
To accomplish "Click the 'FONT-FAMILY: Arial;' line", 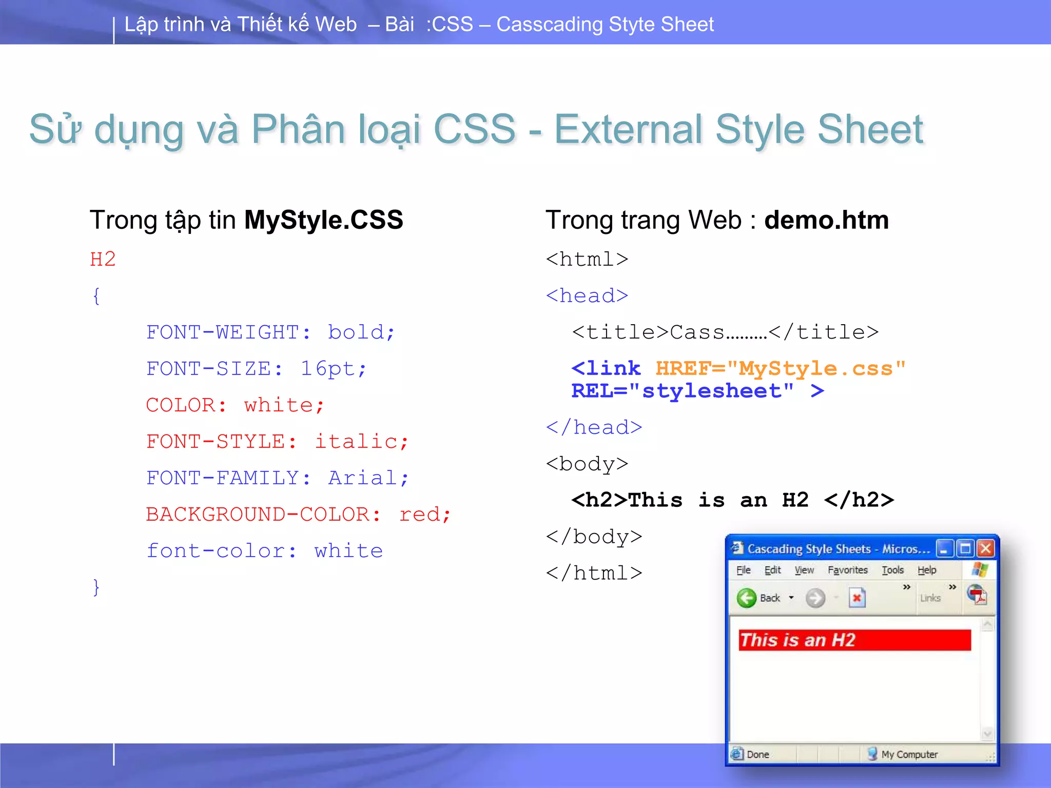I will 277,478.
